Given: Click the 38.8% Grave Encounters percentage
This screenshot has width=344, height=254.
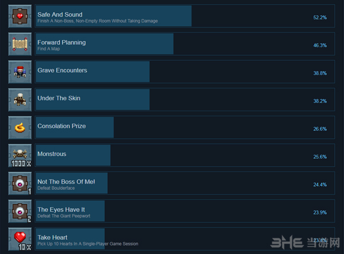Looking at the screenshot, I should (x=320, y=73).
